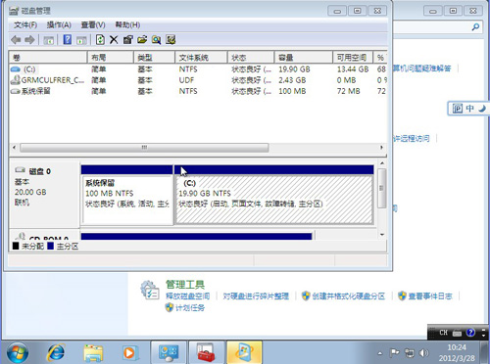Image resolution: width=490 pixels, height=364 pixels.
Task: Click the magnifier search toolbar icon
Action: (156, 40)
